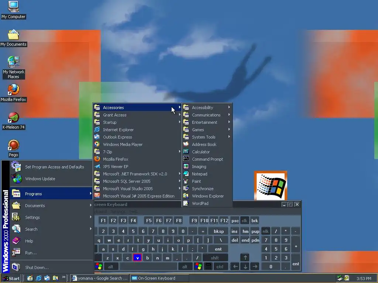Click the WordPad icon
This screenshot has height=283, width=378.
[x=186, y=203]
